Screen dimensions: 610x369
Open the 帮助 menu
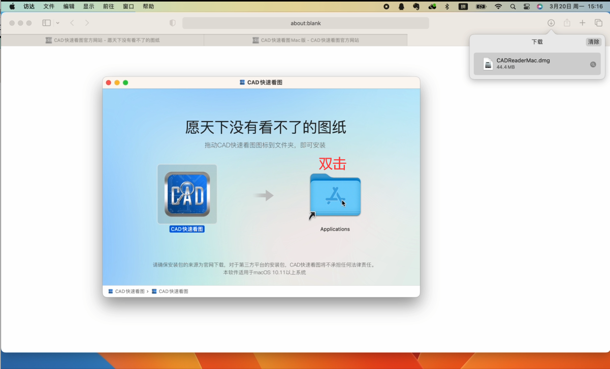pos(148,7)
